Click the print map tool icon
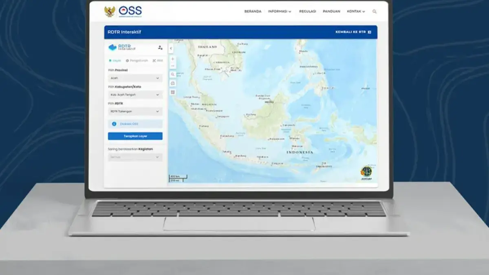Viewport: 489px width, 275px height. click(x=173, y=84)
